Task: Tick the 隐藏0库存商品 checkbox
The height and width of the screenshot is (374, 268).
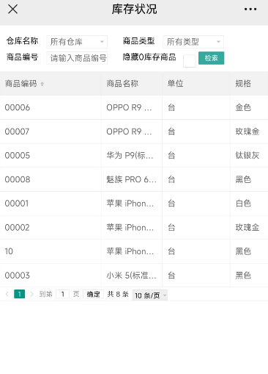Action: [x=190, y=61]
